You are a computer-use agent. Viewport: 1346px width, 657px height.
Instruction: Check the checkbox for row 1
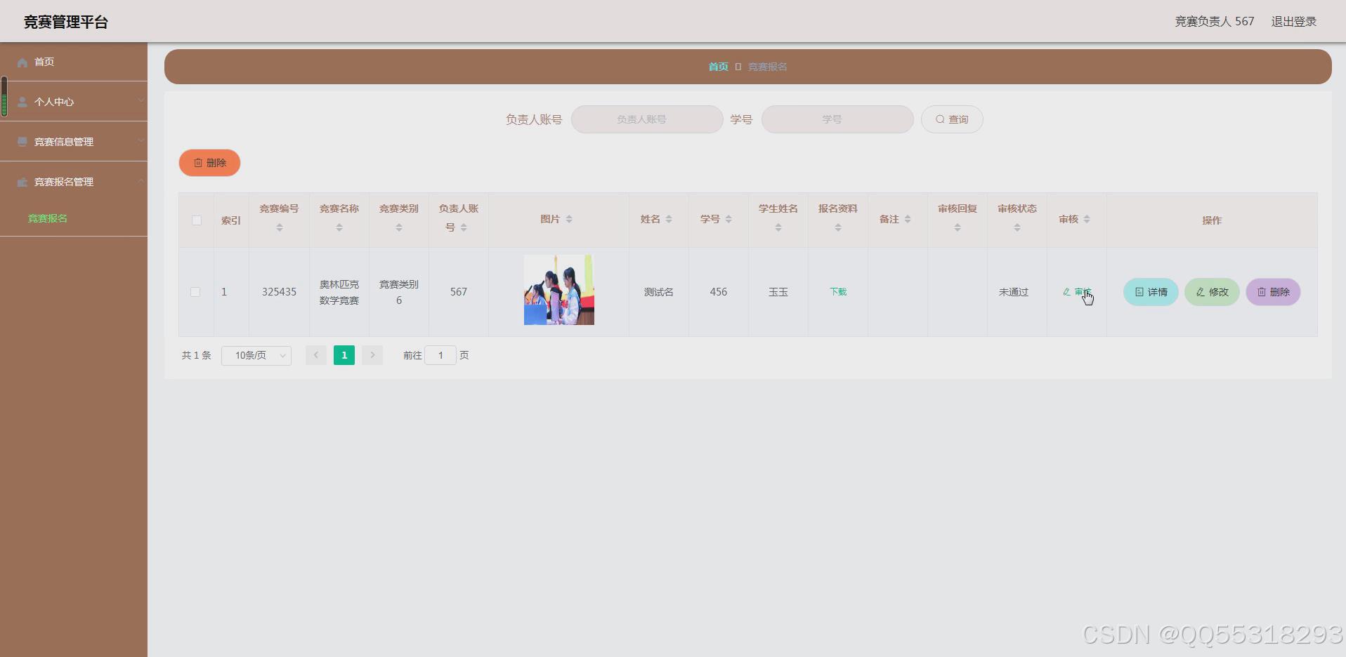197,291
